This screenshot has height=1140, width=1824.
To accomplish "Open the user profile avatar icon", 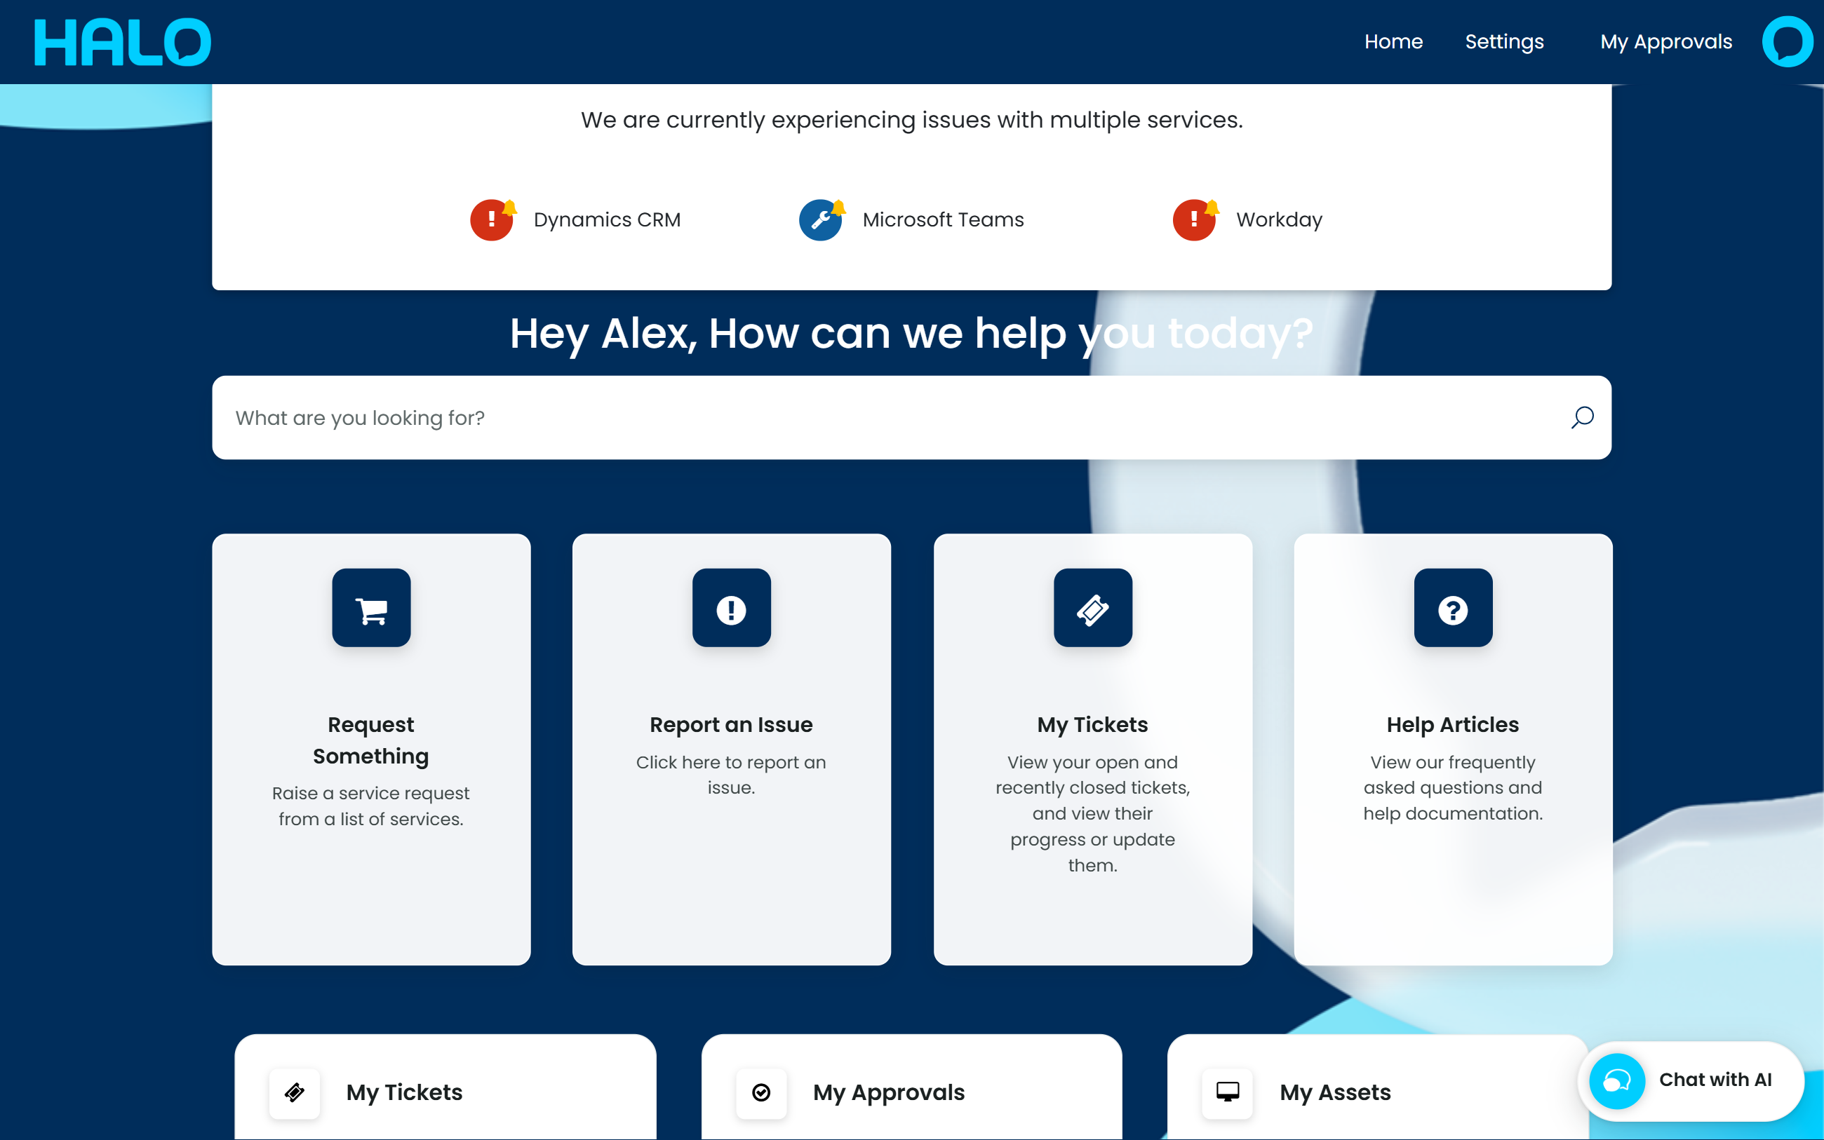I will pos(1787,41).
